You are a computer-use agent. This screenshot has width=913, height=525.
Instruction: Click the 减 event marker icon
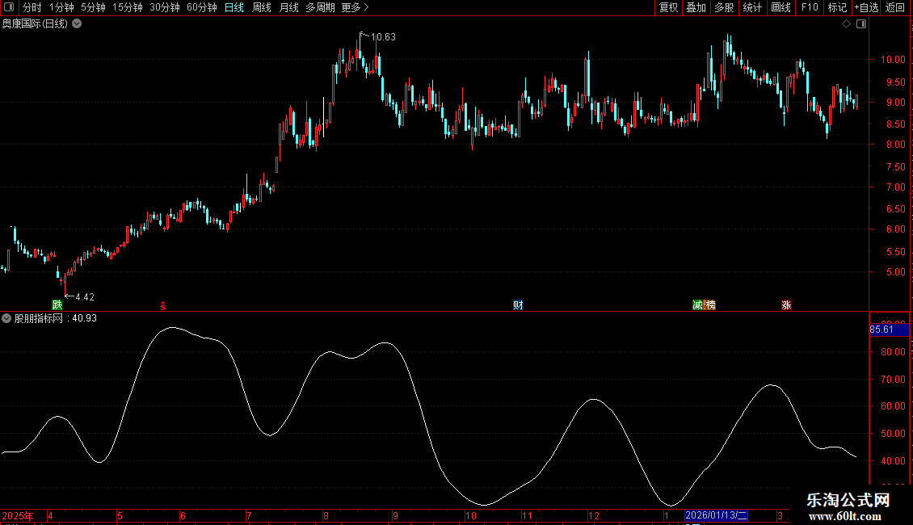point(697,305)
